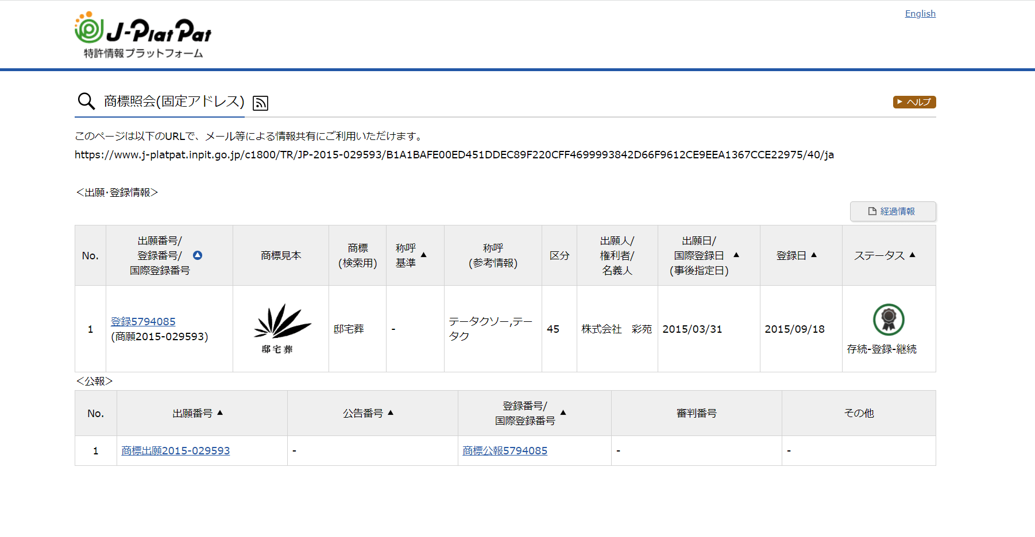Click the registration status medal icon
The width and height of the screenshot is (1035, 537).
point(888,320)
